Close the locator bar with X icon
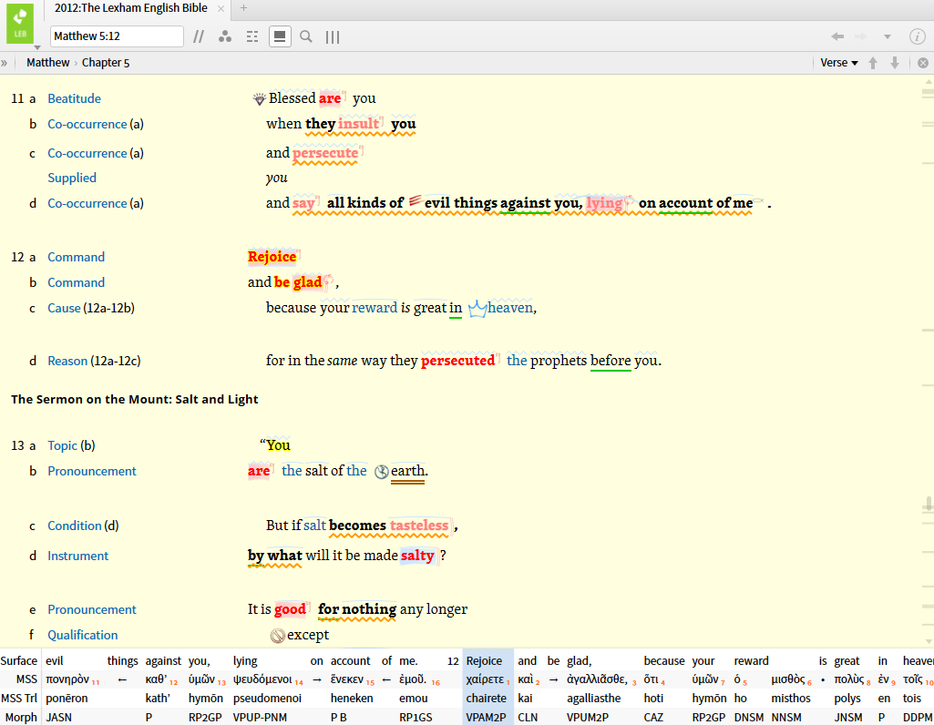The width and height of the screenshot is (934, 725). click(x=923, y=63)
